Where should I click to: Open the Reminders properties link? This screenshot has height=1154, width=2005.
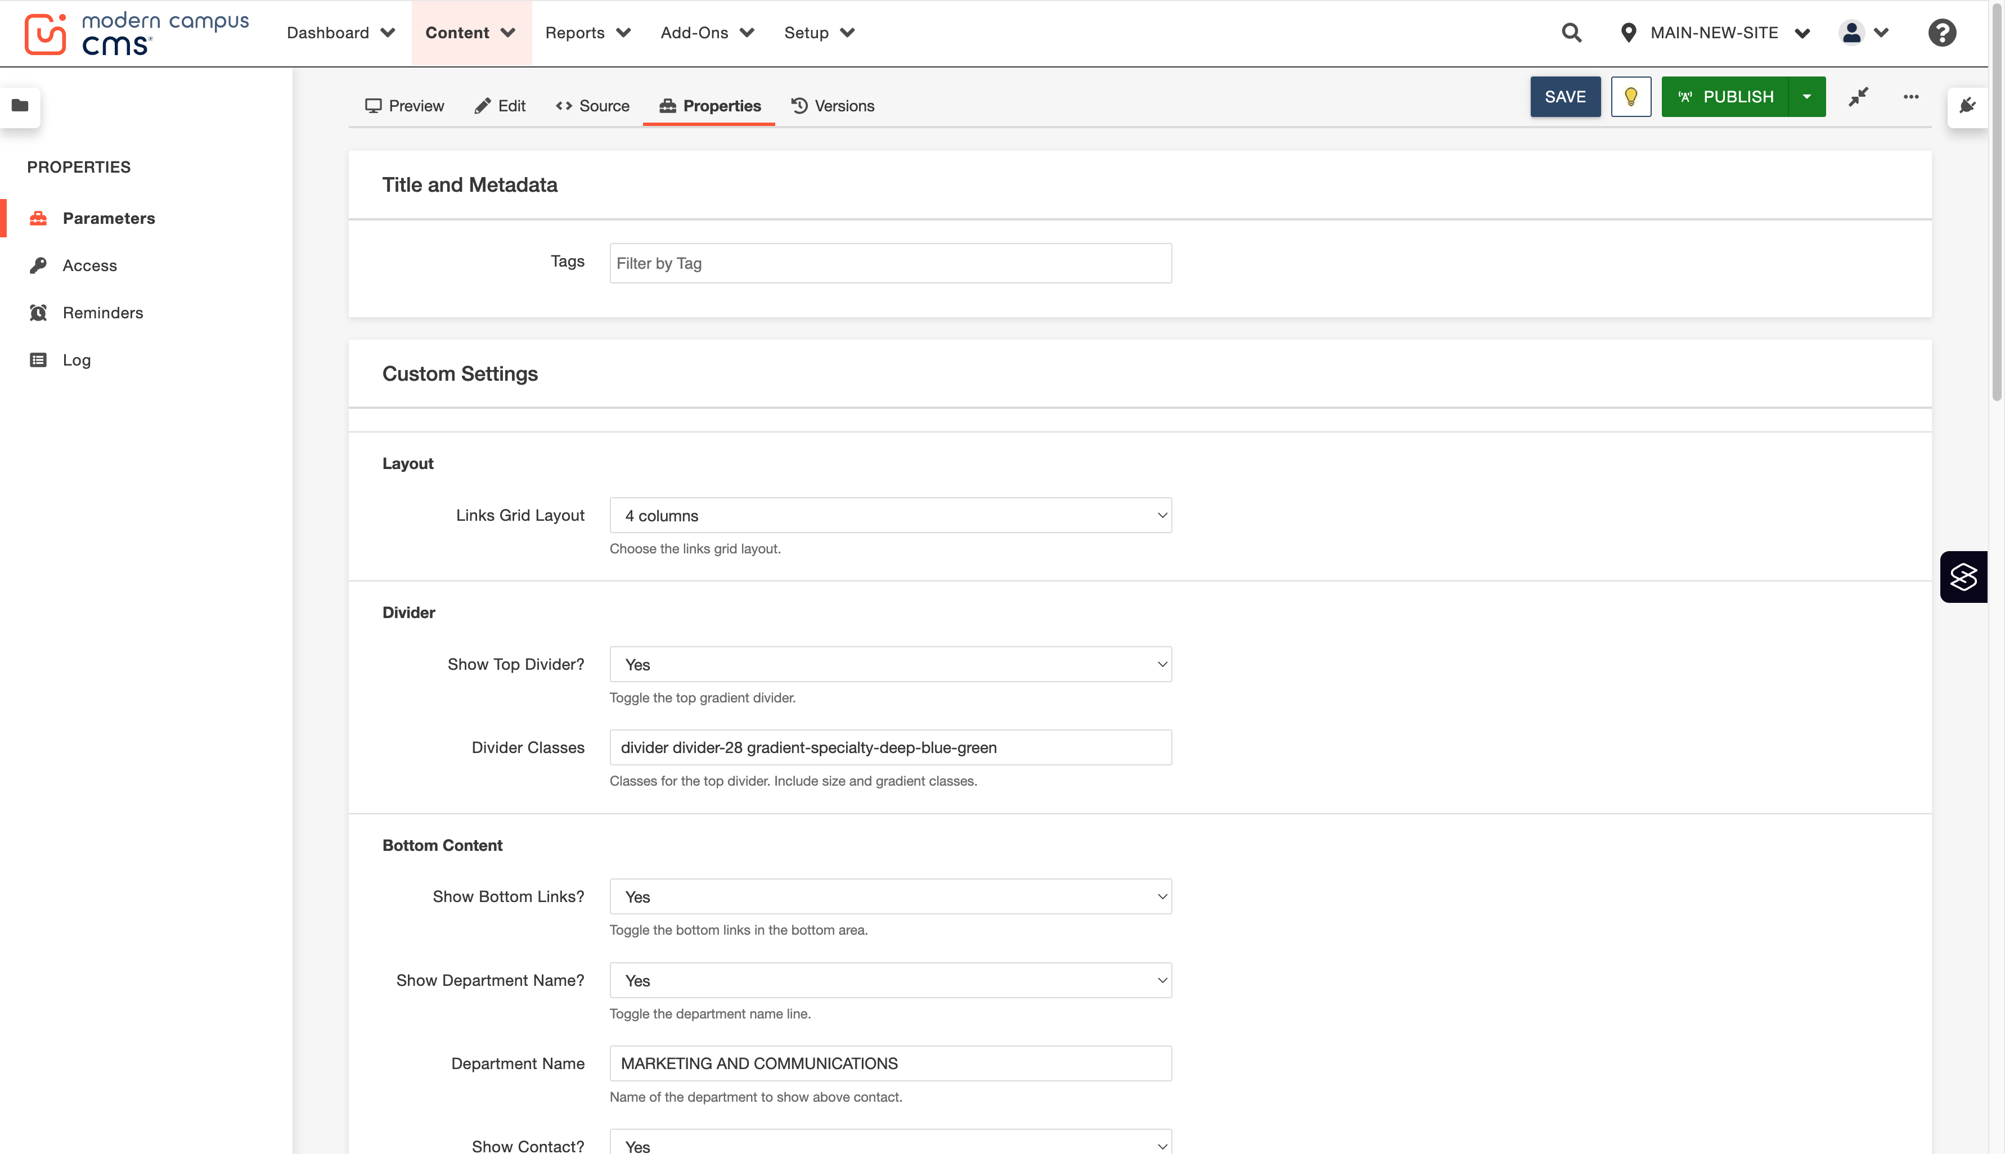[x=103, y=313]
